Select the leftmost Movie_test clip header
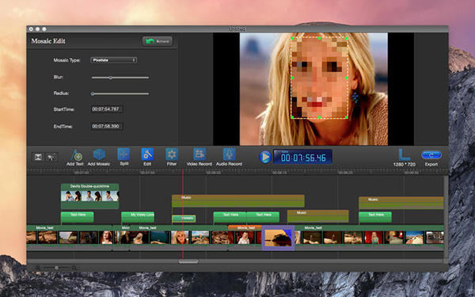The height and width of the screenshot is (297, 475). [69, 227]
